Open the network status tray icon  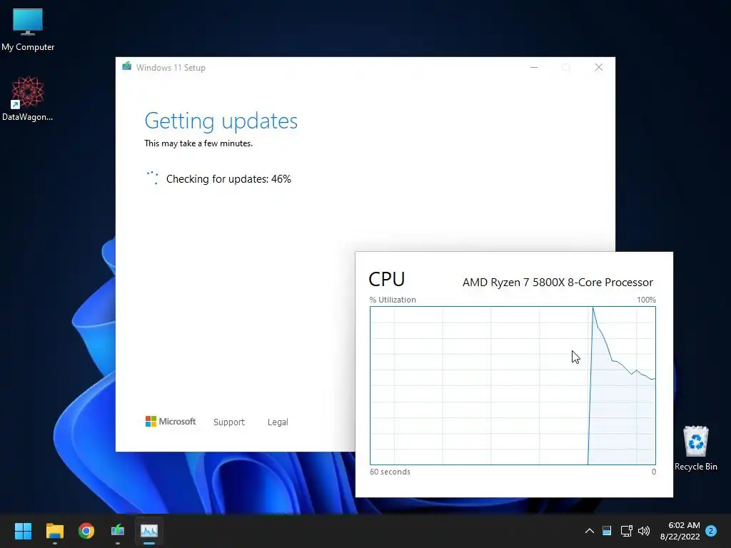pyautogui.click(x=626, y=531)
